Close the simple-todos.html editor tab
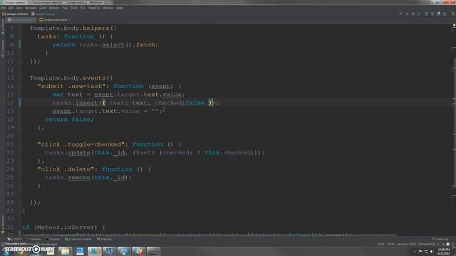456x256 pixels. (x=70, y=20)
